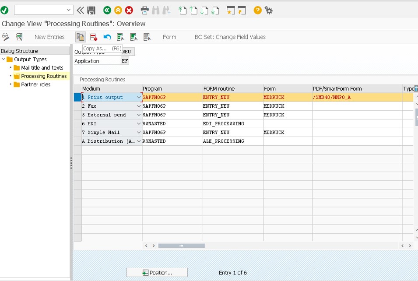
Task: Open Medium dropdown for EDI row
Action: coord(139,124)
